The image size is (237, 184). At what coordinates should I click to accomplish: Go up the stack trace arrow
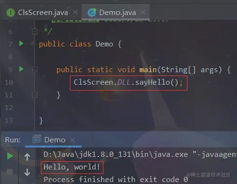[x=27, y=157]
